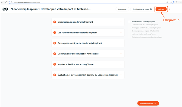Click chapter number 4 badge
The width and height of the screenshot is (182, 107).
(x=55, y=54)
